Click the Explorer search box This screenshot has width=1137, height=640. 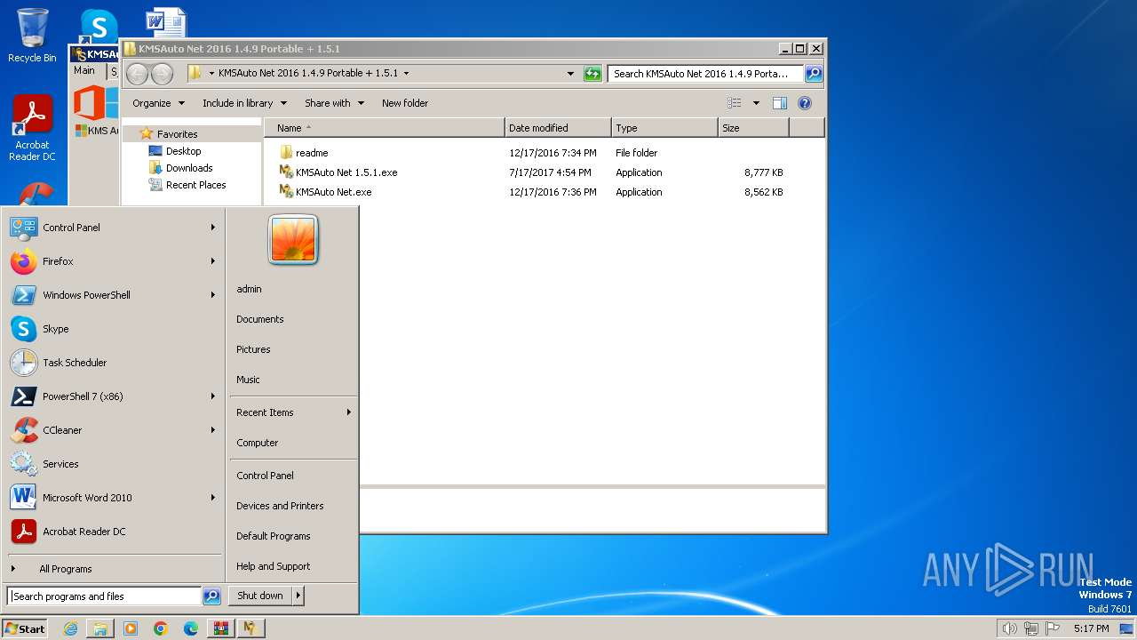705,74
